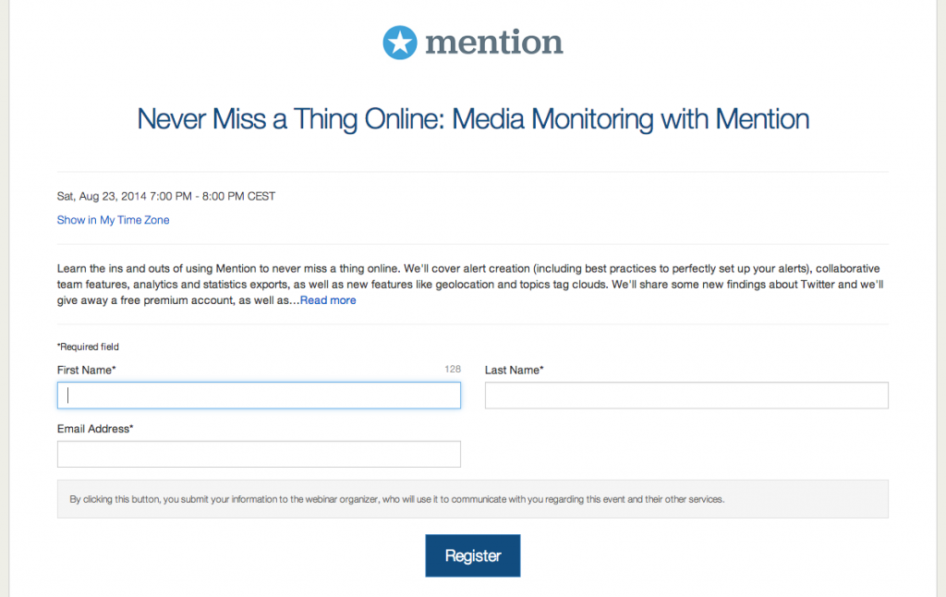Click the blue star Mention logo icon

pos(399,43)
